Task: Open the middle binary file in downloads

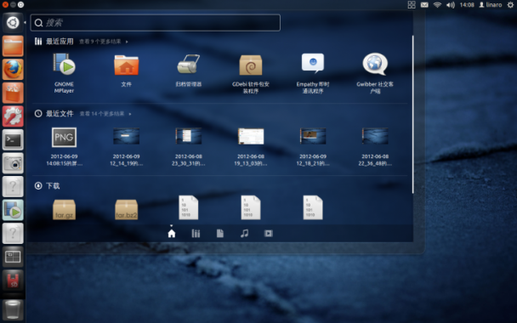Action: click(x=251, y=207)
